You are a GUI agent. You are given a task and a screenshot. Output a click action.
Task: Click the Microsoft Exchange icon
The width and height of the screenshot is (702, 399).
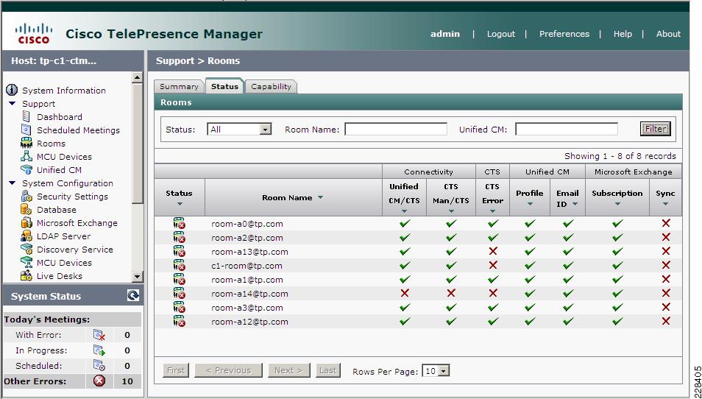point(26,222)
